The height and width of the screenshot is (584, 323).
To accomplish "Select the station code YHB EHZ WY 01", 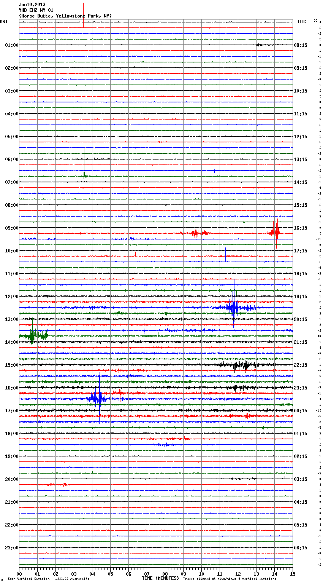I will click(36, 10).
